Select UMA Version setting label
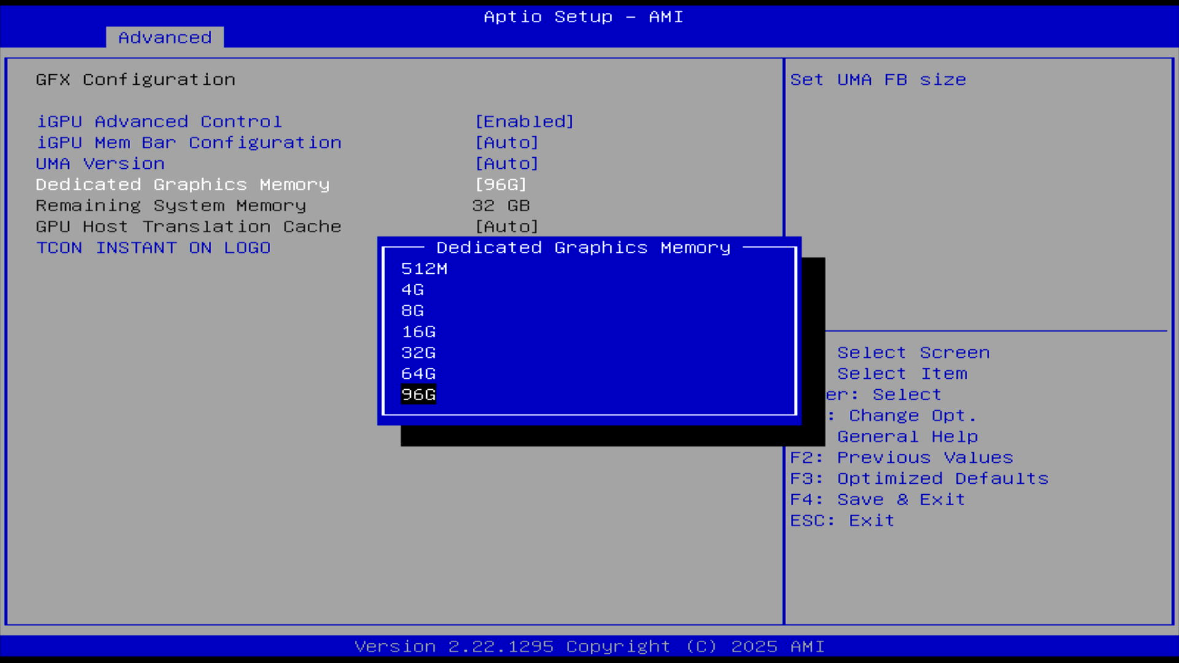This screenshot has width=1179, height=663. coord(100,164)
